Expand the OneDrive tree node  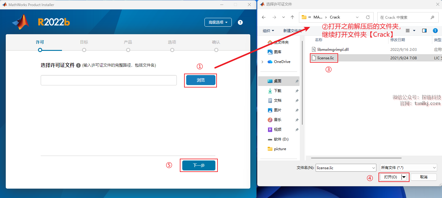[262, 61]
